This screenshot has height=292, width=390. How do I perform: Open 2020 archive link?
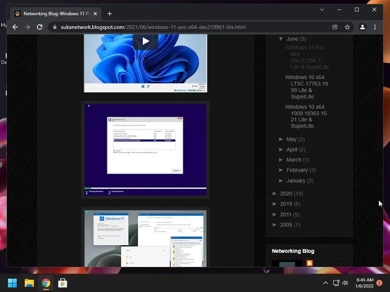pos(286,194)
